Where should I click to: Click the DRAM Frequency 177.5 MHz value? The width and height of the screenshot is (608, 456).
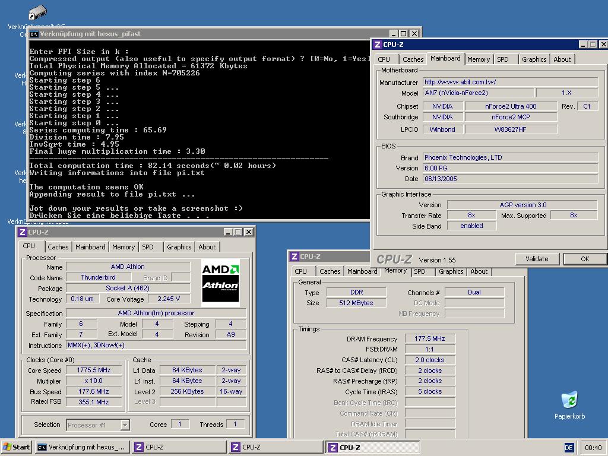[430, 338]
